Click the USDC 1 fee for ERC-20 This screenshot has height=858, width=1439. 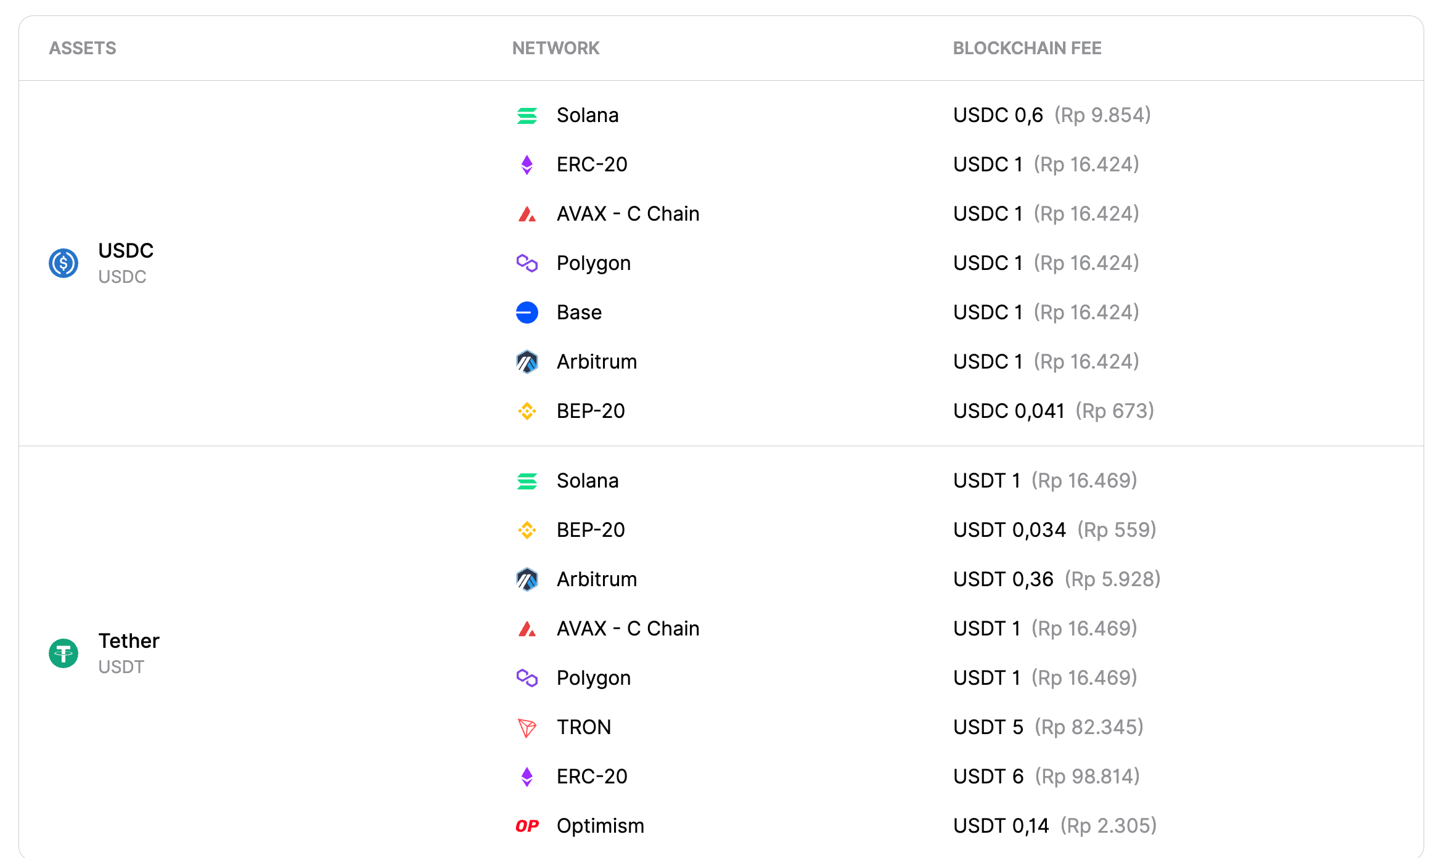988,165
